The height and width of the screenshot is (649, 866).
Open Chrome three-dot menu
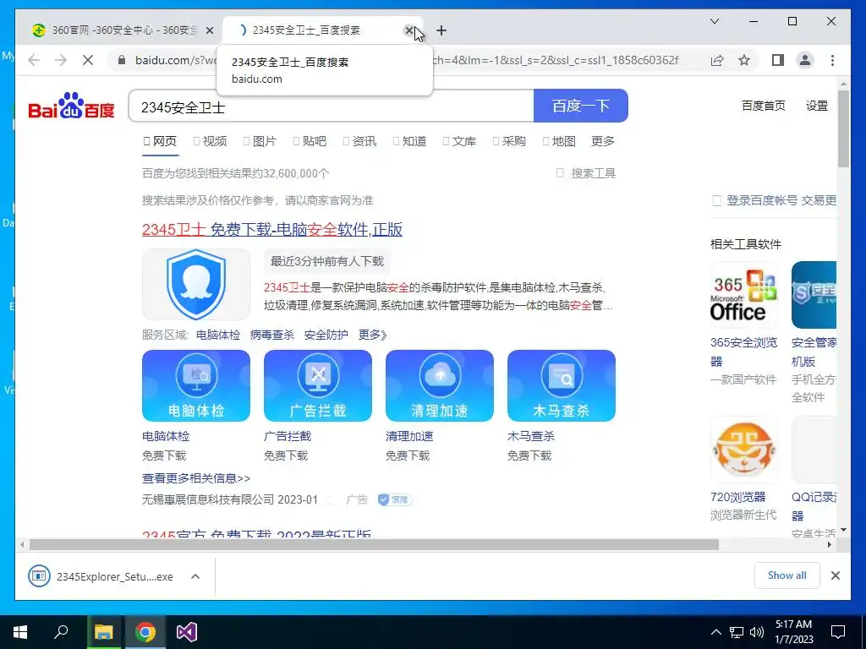[832, 60]
